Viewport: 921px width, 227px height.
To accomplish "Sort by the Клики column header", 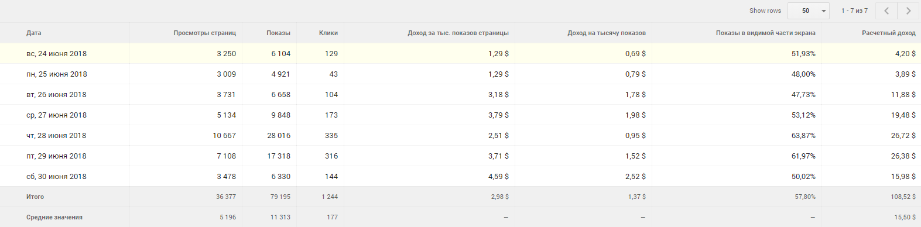I will (x=328, y=33).
